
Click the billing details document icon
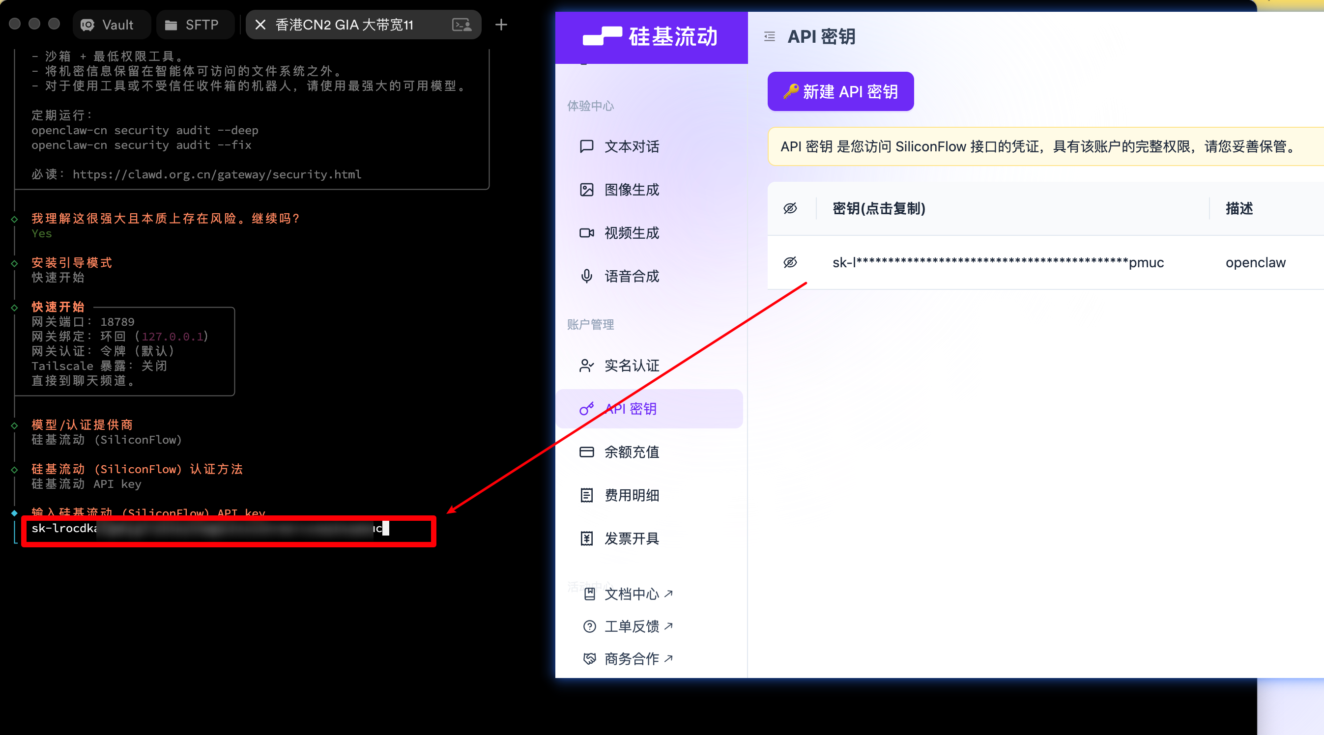tap(586, 495)
